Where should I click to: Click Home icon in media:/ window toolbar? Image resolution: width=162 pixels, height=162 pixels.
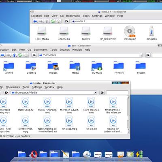(58, 21)
